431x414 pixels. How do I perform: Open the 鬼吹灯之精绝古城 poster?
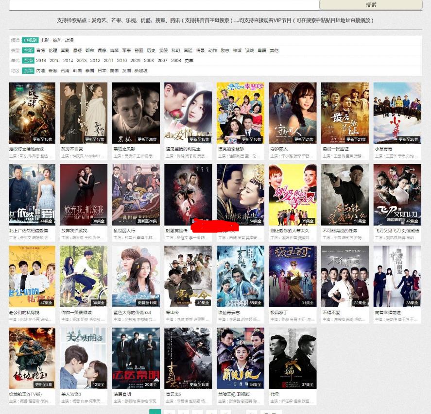(x=32, y=113)
